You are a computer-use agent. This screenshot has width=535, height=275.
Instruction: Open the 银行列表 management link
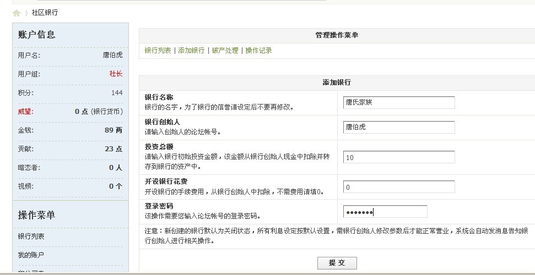pyautogui.click(x=158, y=51)
